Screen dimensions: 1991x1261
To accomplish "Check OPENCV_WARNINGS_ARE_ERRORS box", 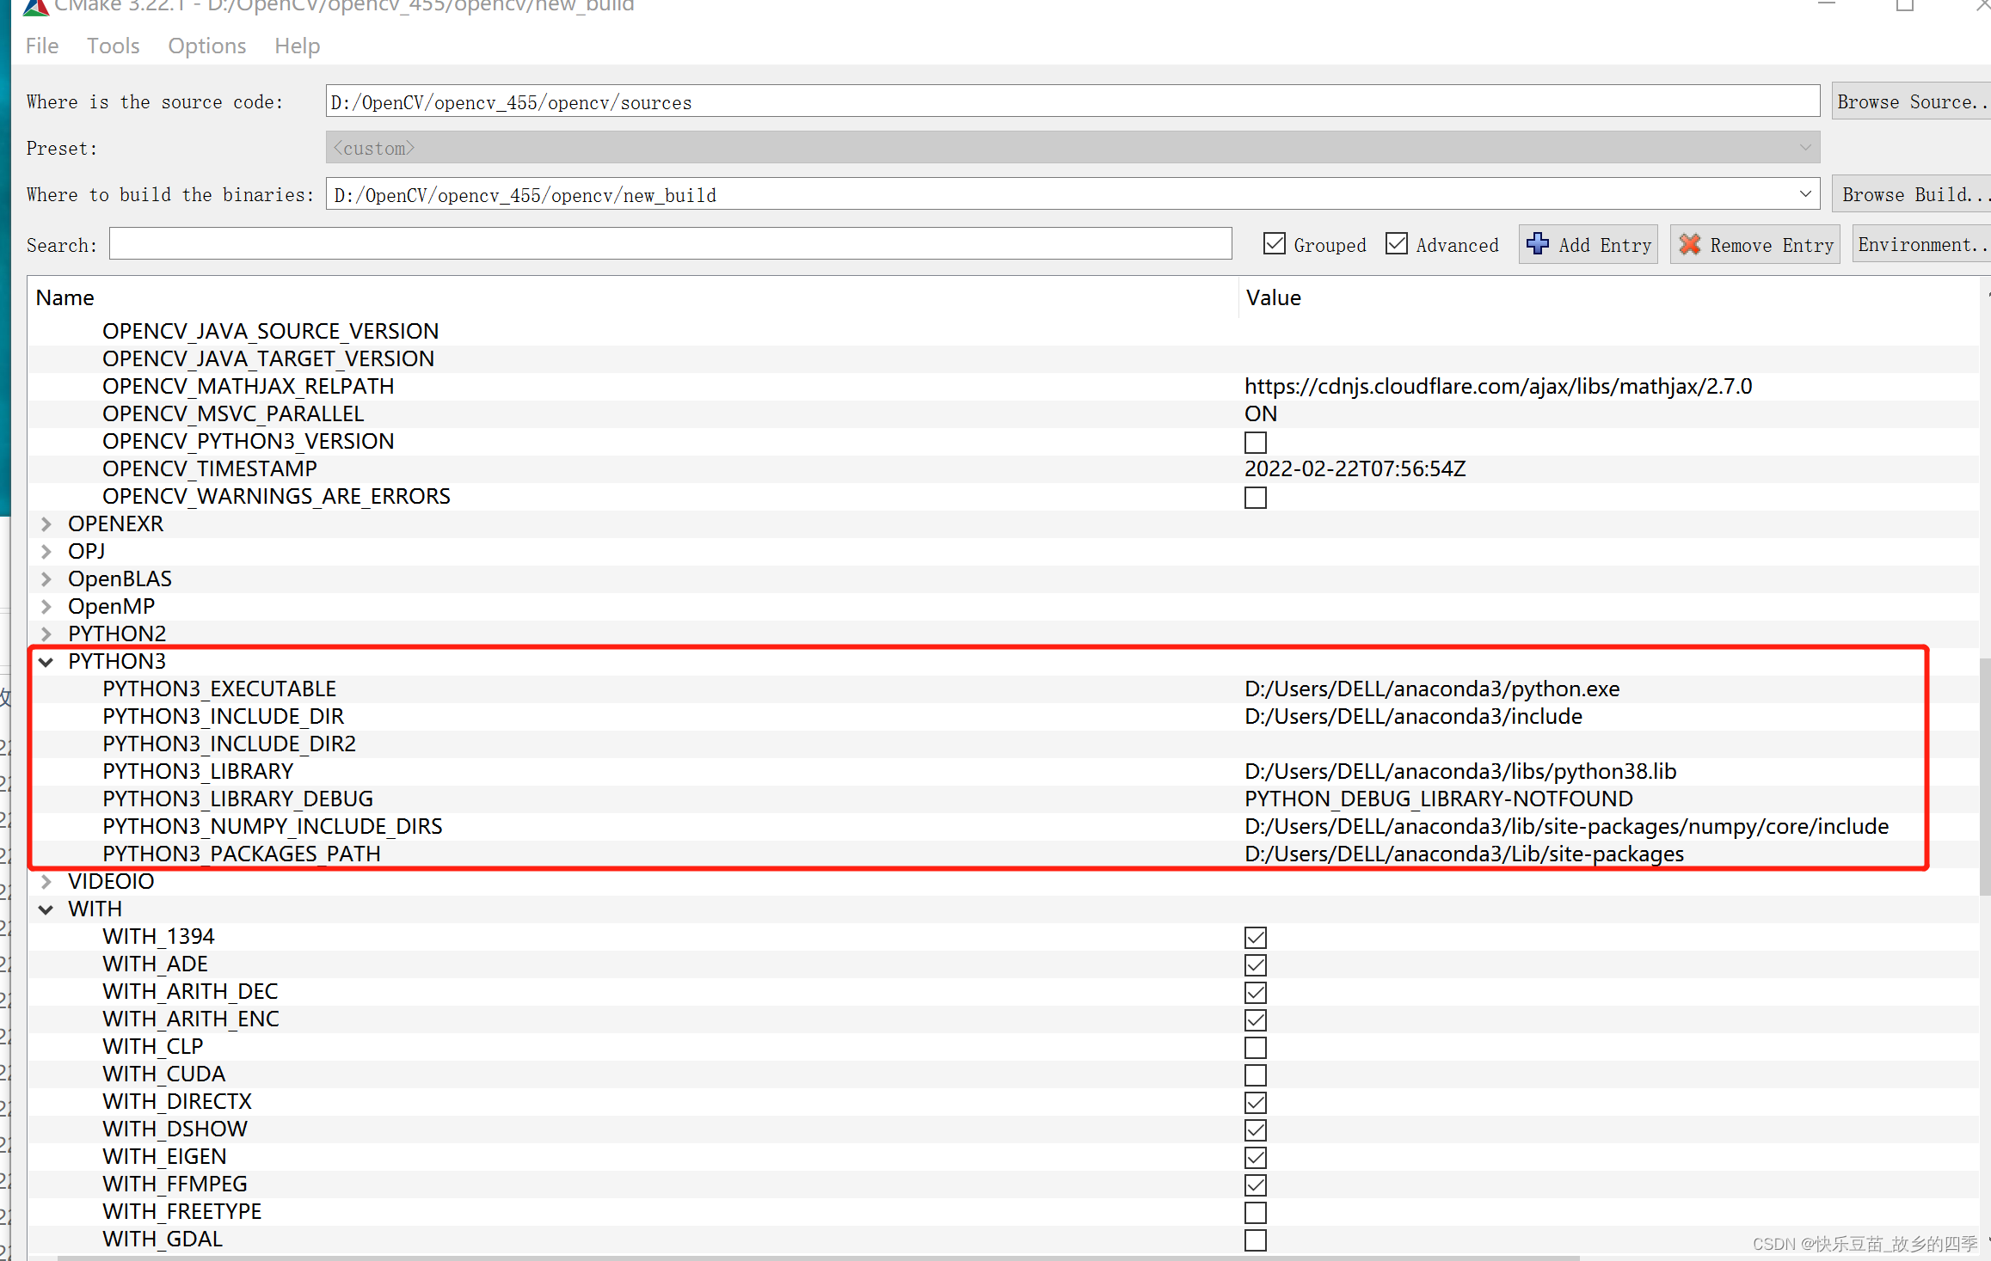I will pyautogui.click(x=1255, y=497).
